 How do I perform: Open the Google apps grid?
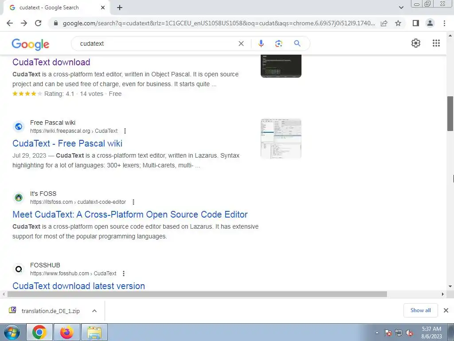click(x=436, y=43)
